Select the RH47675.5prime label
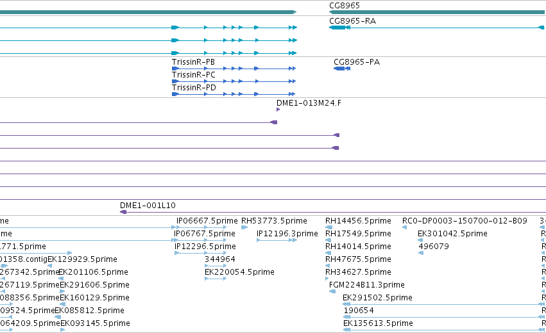The height and width of the screenshot is (333, 546). 358,259
